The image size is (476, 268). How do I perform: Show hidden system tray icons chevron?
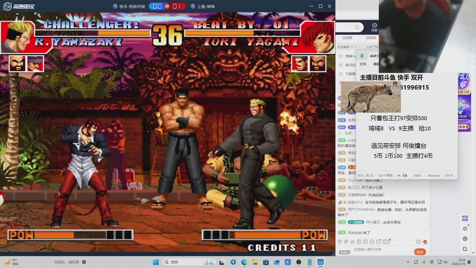tap(408, 262)
